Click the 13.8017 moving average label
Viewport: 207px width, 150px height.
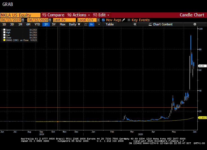pyautogui.click(x=202, y=118)
